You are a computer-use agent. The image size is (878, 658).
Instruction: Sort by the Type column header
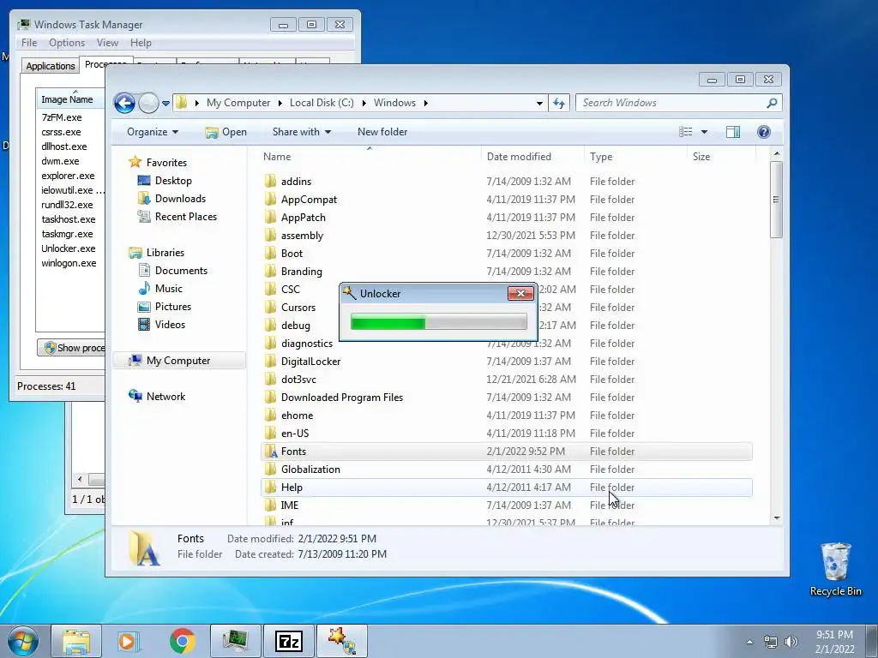(635, 157)
